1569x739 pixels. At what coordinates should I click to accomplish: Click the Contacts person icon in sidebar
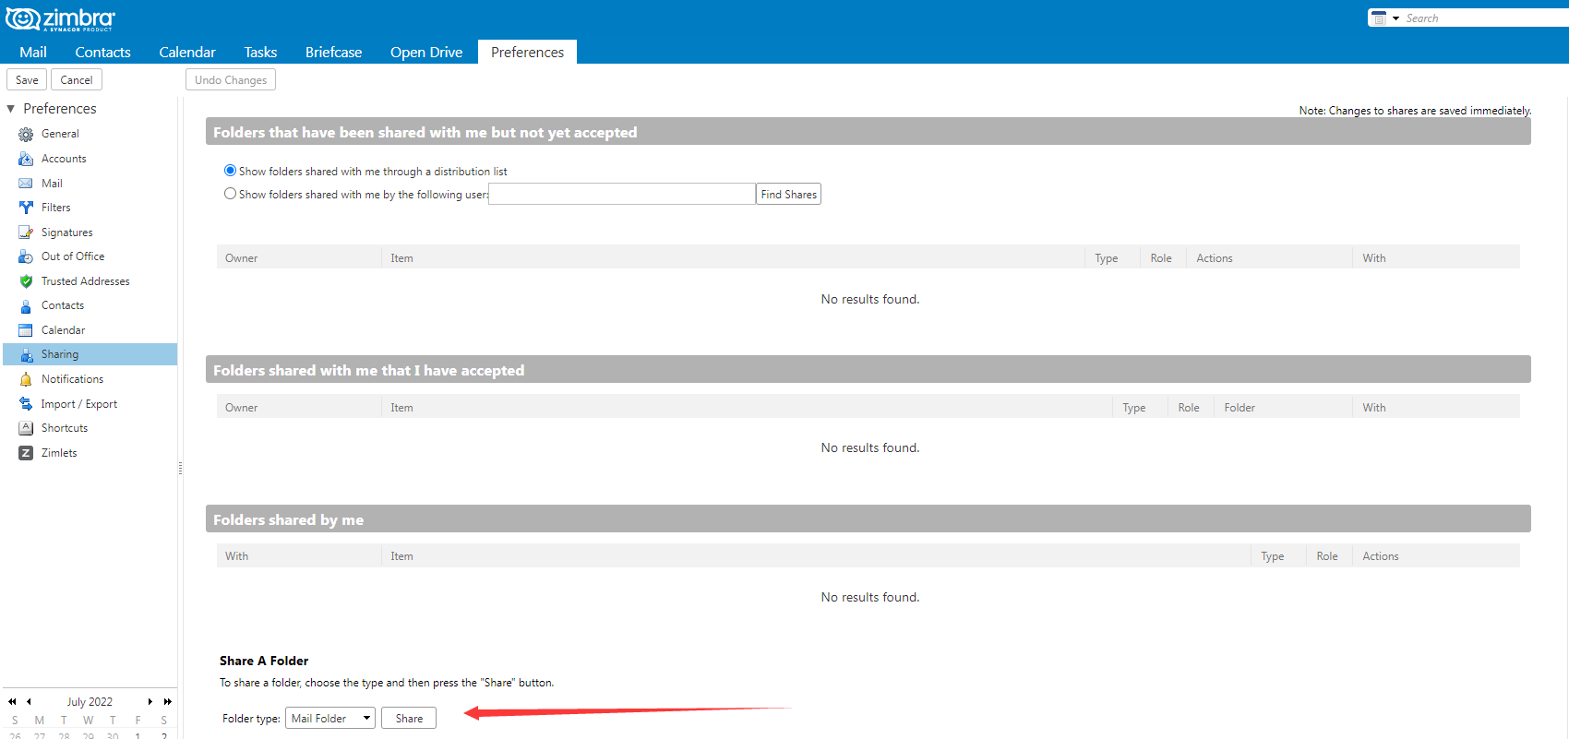[26, 305]
